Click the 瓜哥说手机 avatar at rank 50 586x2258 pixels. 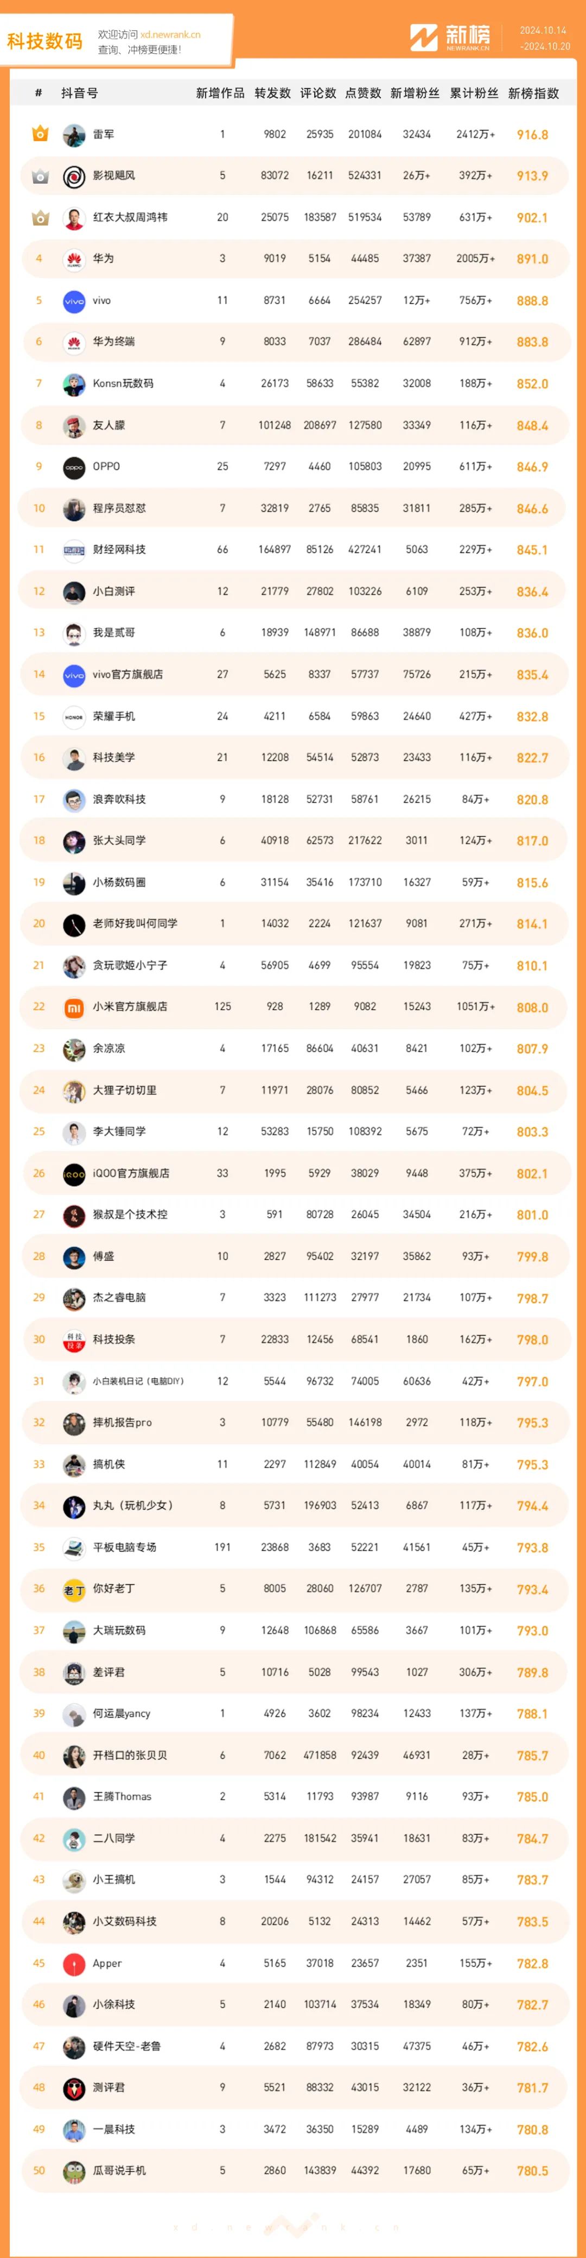pyautogui.click(x=74, y=2171)
